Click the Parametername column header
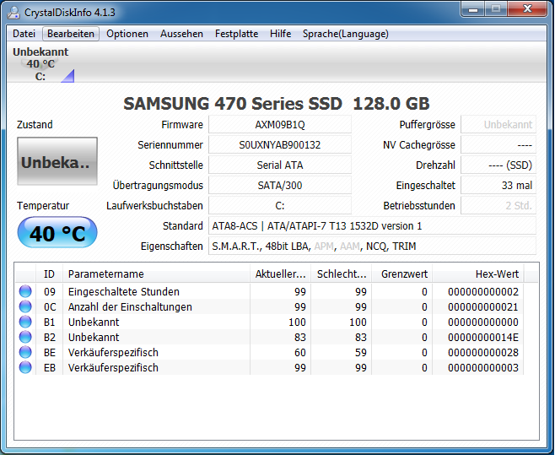 tap(156, 274)
